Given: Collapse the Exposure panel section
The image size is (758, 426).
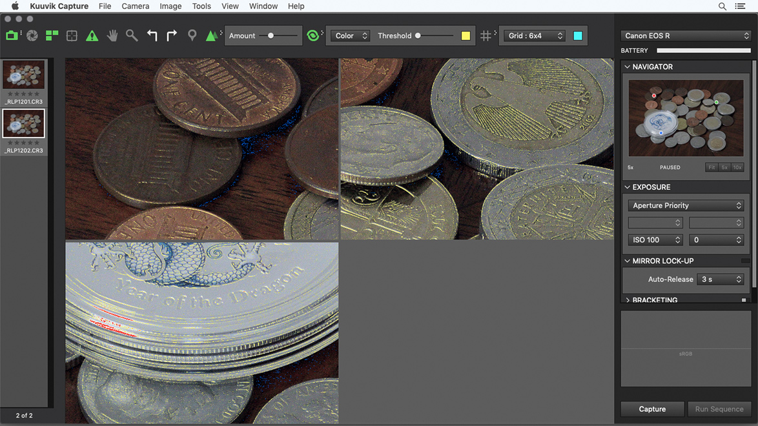Looking at the screenshot, I should tap(628, 187).
